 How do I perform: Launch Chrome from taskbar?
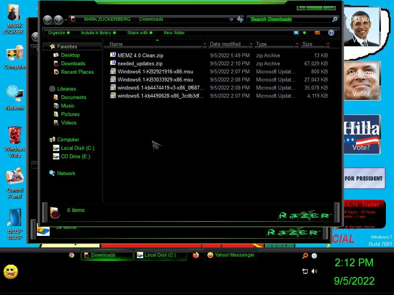(72, 255)
